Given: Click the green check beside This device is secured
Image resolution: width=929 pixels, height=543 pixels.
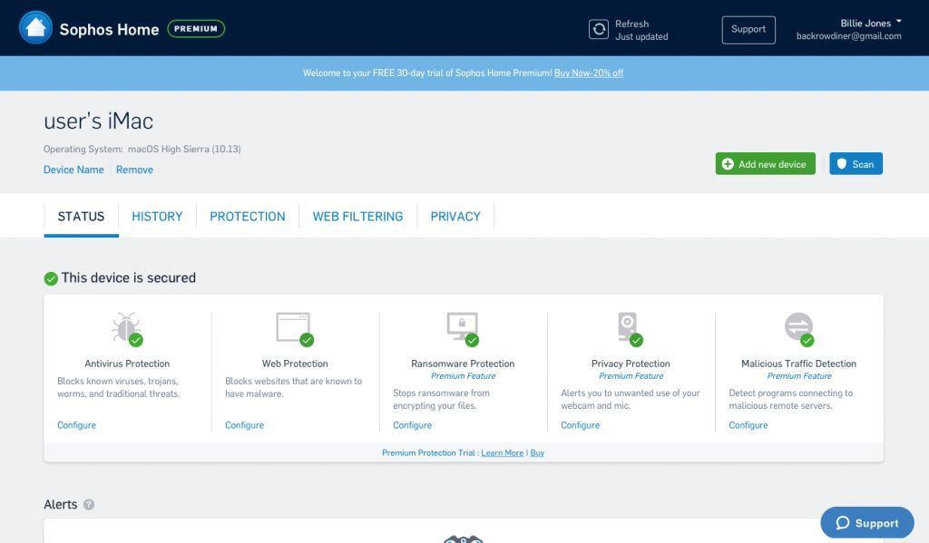Looking at the screenshot, I should coord(51,278).
